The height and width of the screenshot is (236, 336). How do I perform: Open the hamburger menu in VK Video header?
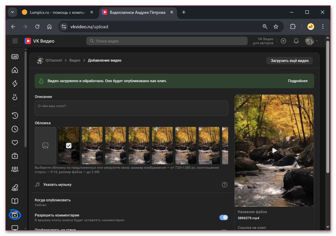click(x=15, y=41)
